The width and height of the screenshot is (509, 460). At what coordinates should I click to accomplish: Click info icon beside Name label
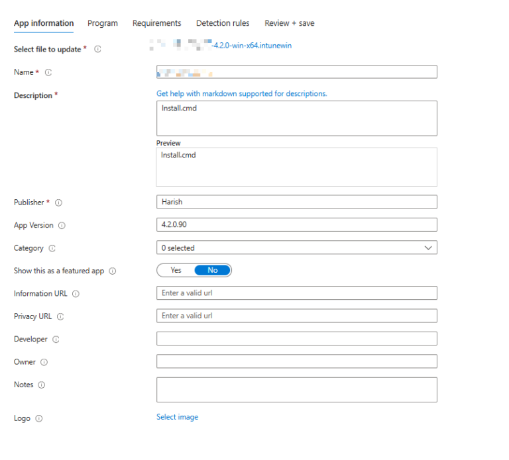coord(48,72)
